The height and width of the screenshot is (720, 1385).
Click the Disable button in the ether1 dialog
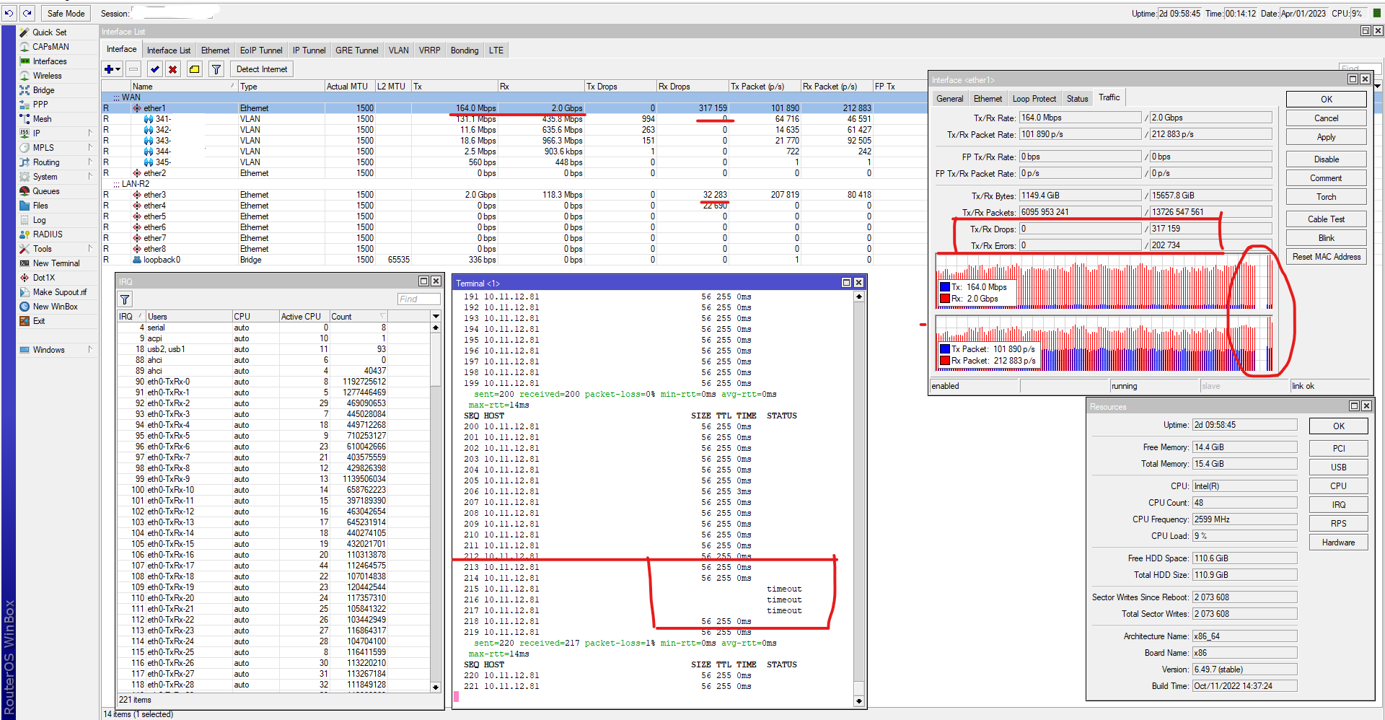(x=1325, y=159)
